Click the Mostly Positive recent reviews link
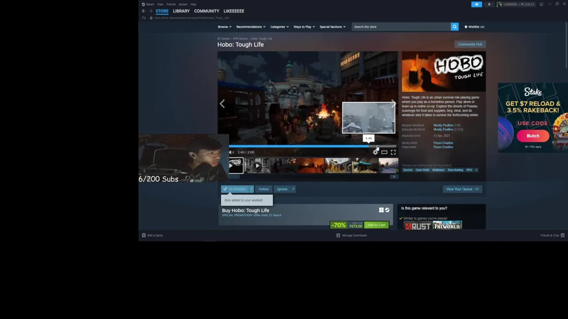The height and width of the screenshot is (319, 568). coord(443,125)
